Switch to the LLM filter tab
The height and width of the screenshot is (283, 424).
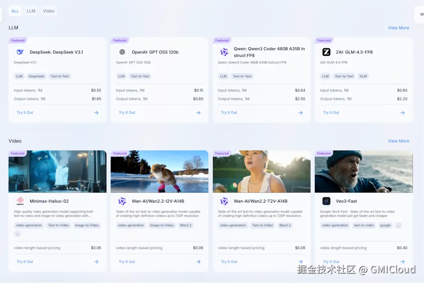coord(31,11)
